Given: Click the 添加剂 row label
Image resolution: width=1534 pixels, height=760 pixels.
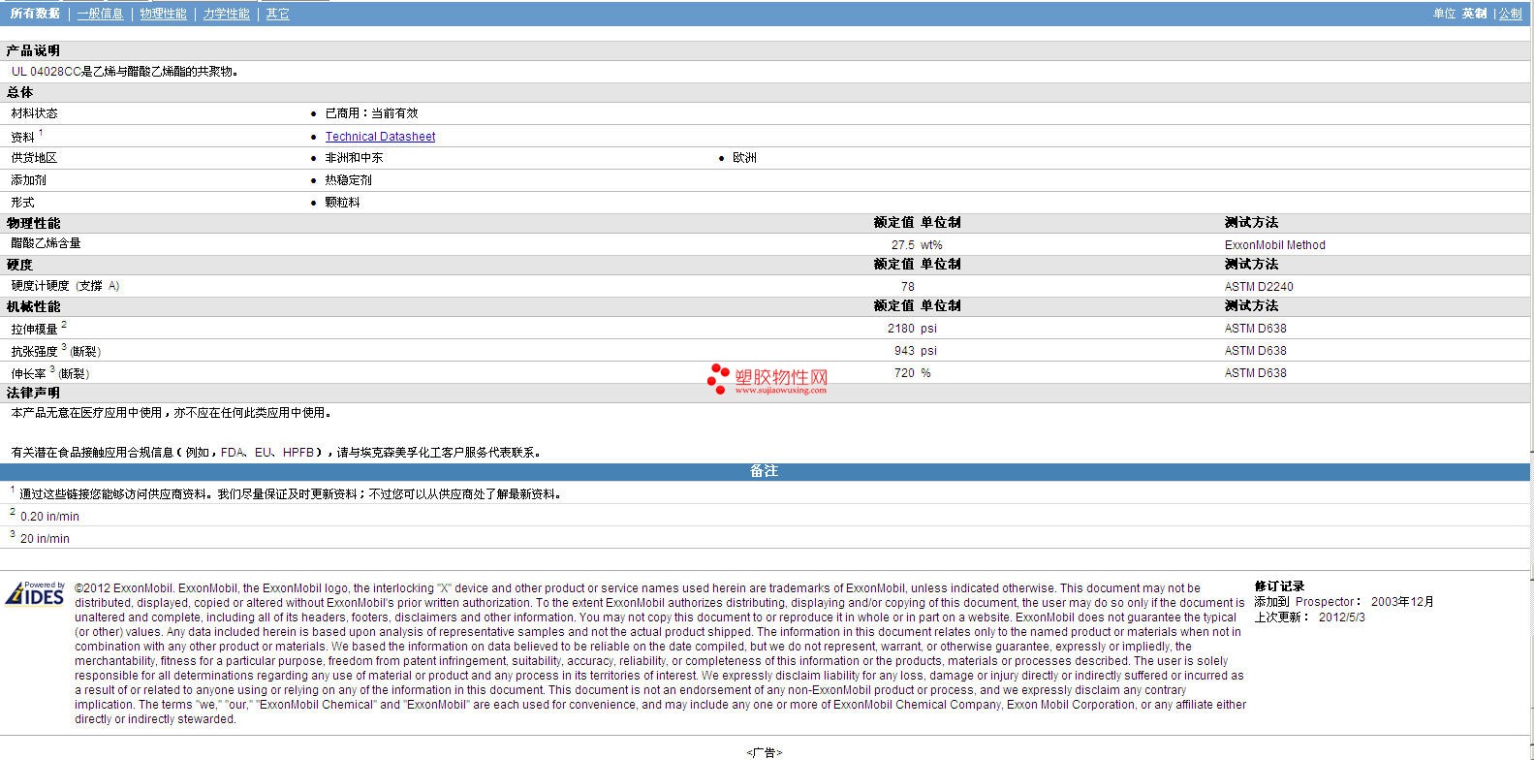Looking at the screenshot, I should [28, 180].
